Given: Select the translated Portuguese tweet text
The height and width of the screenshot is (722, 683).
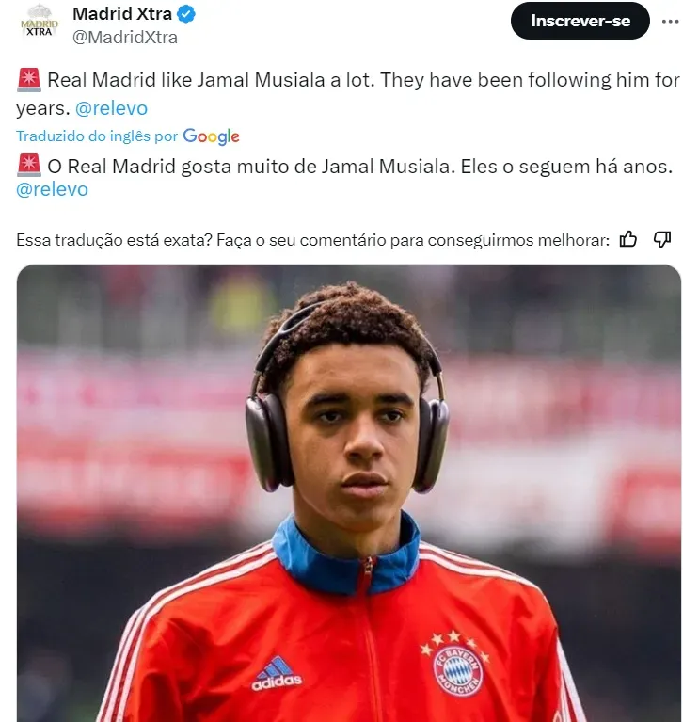Looking at the screenshot, I should 344,177.
